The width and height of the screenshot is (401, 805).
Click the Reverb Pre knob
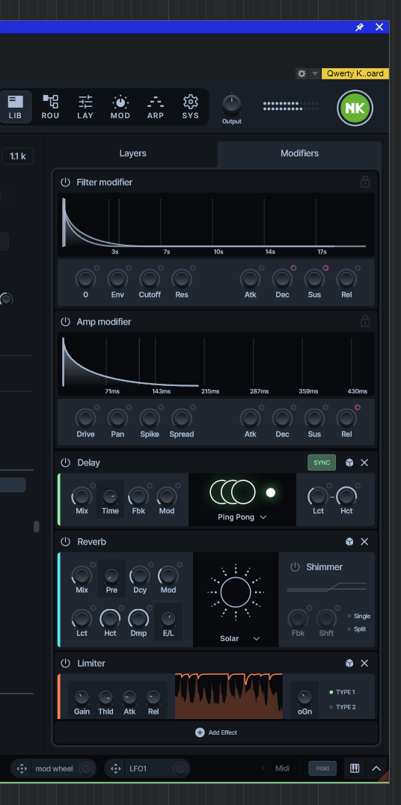point(111,575)
